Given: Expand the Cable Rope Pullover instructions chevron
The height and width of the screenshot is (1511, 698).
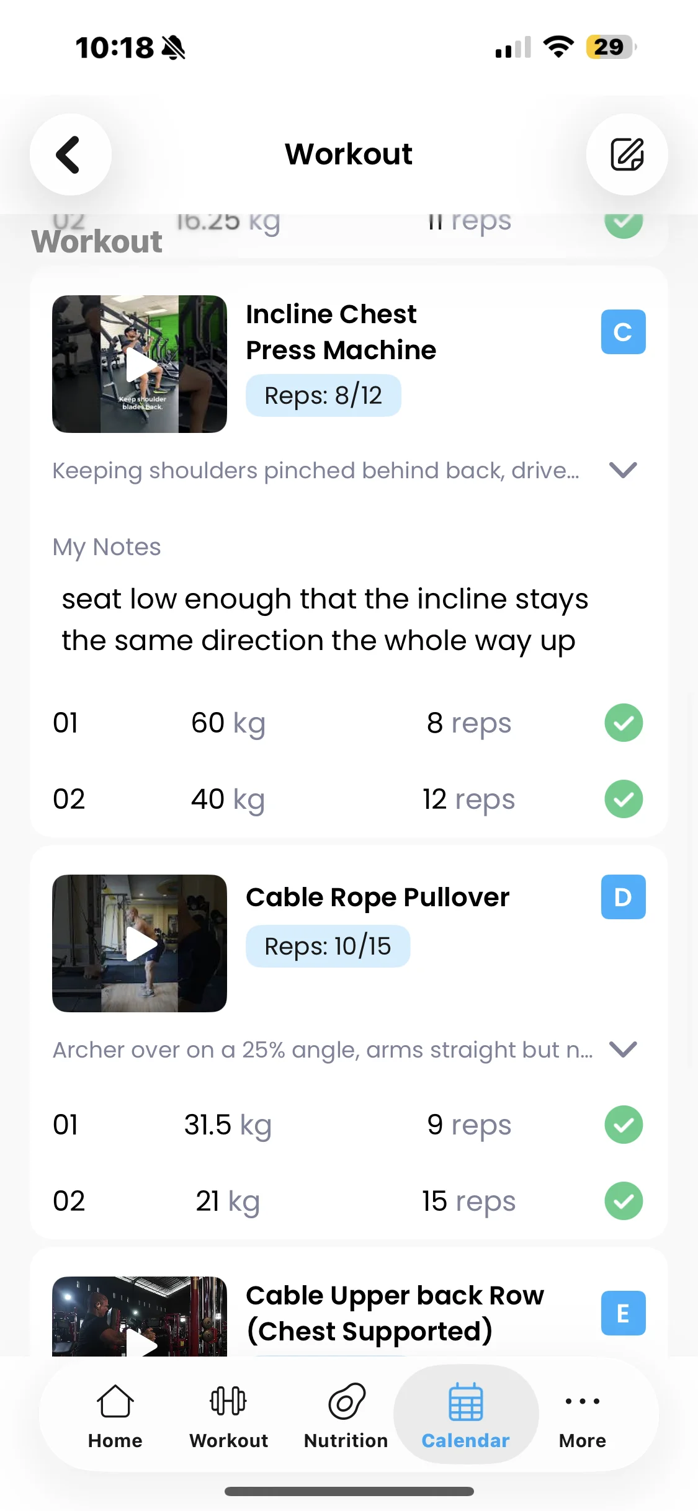Looking at the screenshot, I should (623, 1050).
